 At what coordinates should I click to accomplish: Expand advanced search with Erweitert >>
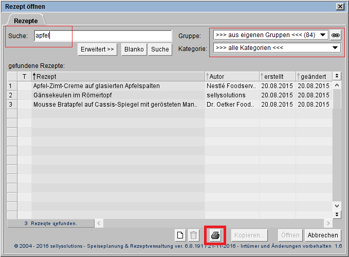(98, 49)
